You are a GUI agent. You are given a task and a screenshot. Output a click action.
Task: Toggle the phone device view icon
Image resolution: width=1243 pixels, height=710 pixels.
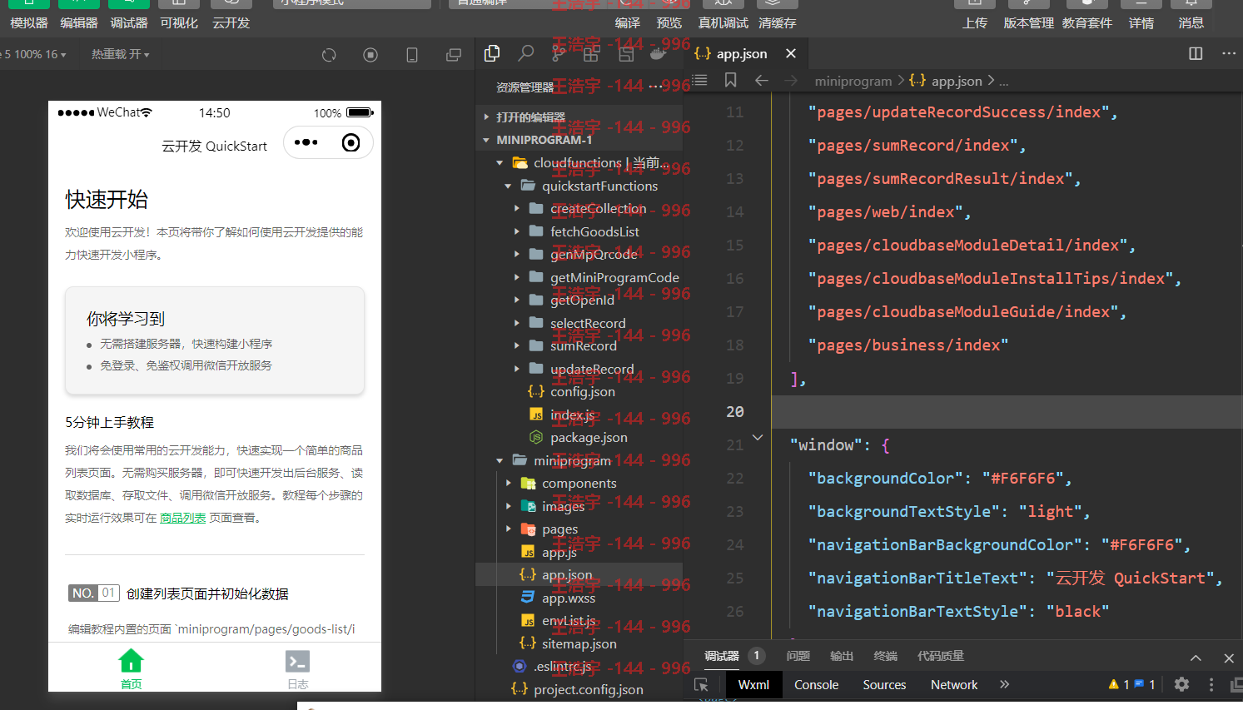(x=411, y=55)
